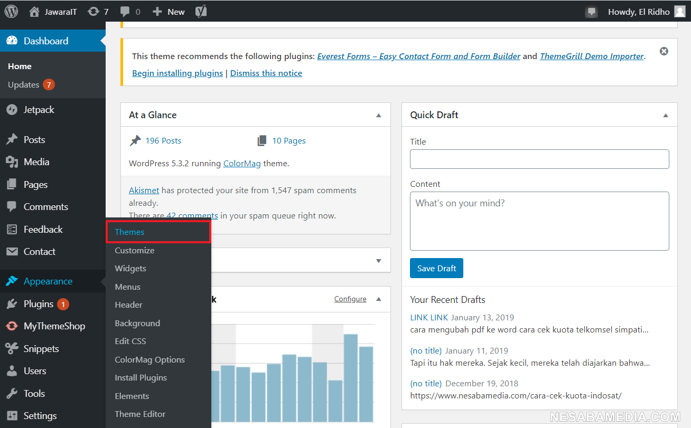Open the LINK LINK draft
The width and height of the screenshot is (691, 428).
point(429,318)
